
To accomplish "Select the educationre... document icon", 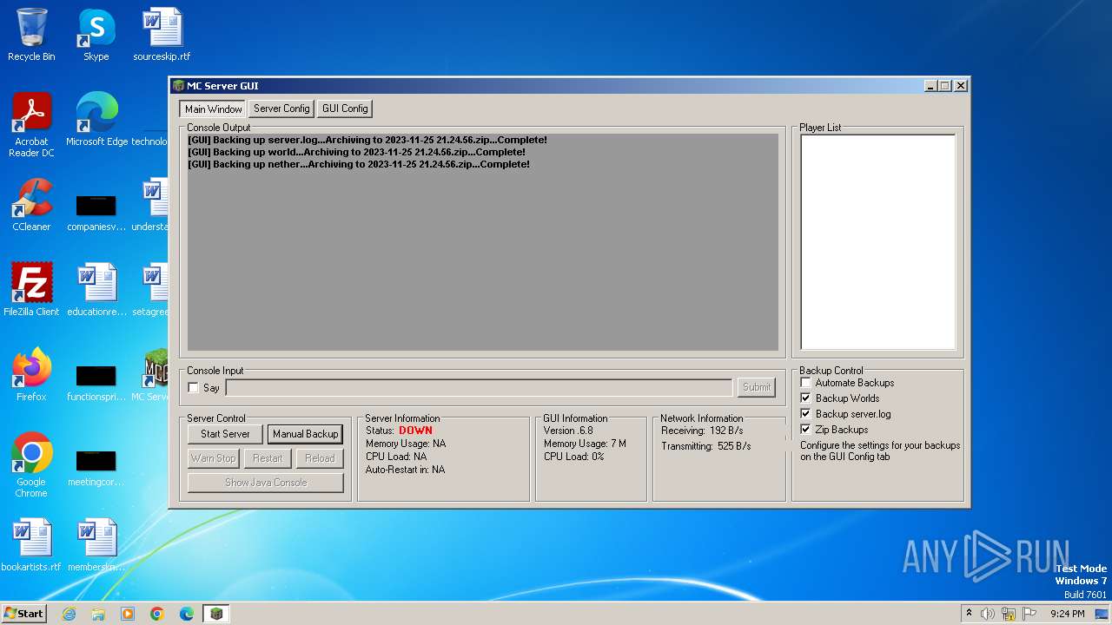I will 96,290.
